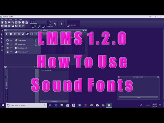Click the TripleOscillator volume knob

(x=36, y=40)
